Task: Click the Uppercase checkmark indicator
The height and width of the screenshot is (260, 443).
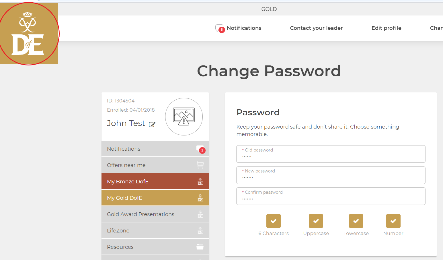Action: [x=316, y=221]
